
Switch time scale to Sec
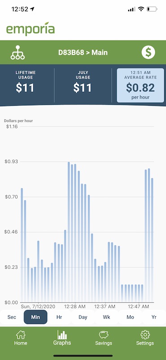tap(12, 317)
